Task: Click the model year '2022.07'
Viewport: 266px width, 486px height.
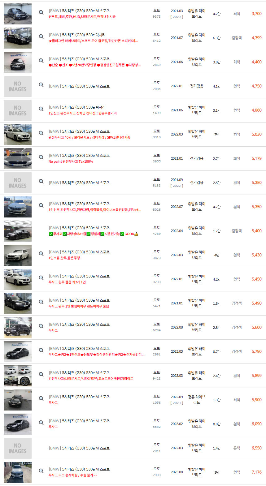Action: tap(177, 207)
